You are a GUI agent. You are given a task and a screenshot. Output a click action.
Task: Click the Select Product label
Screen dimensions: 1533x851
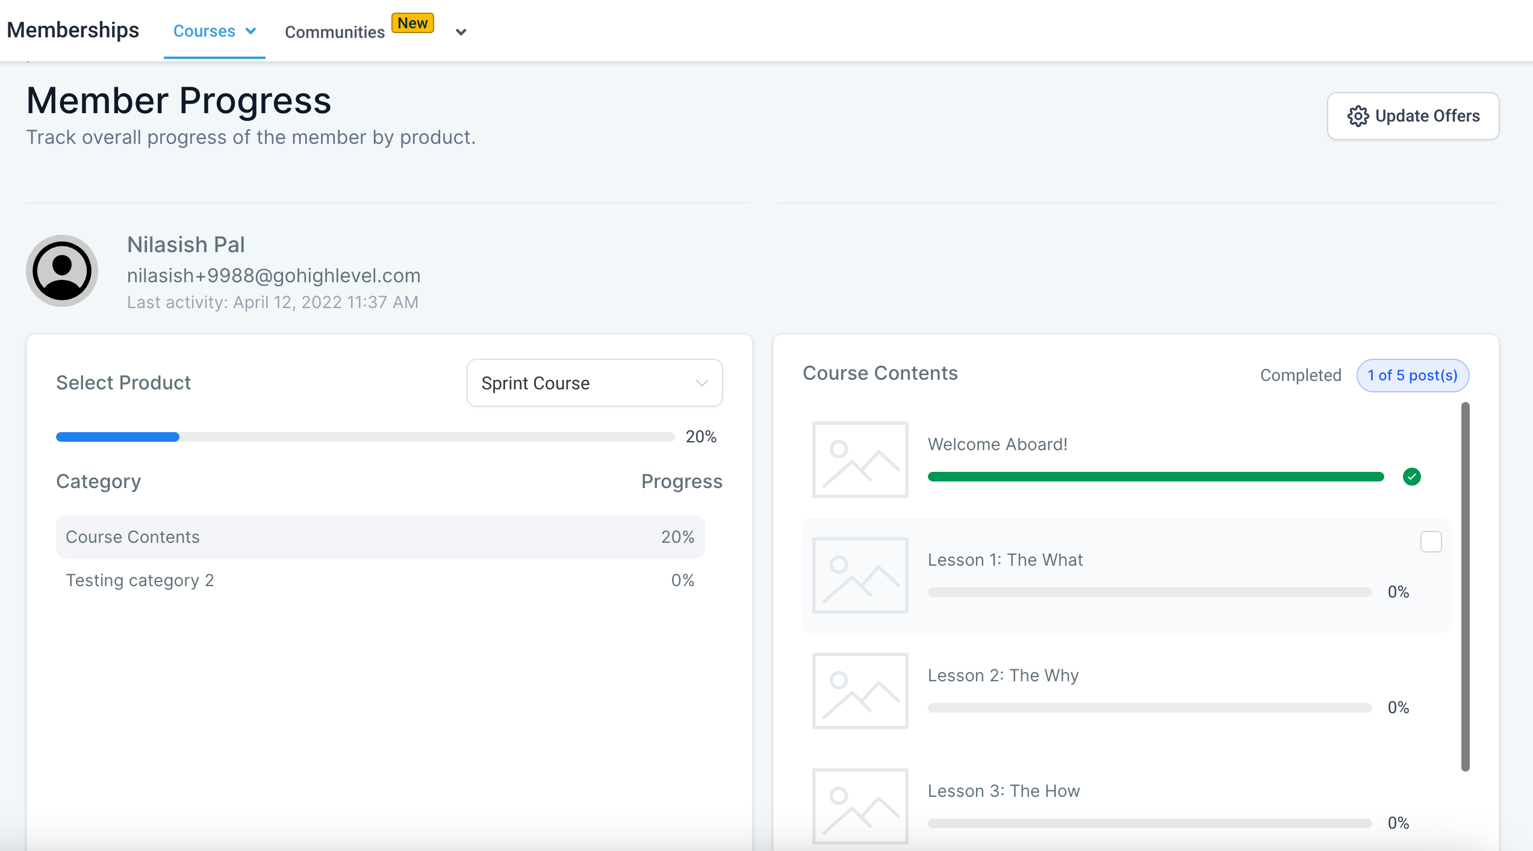(123, 383)
